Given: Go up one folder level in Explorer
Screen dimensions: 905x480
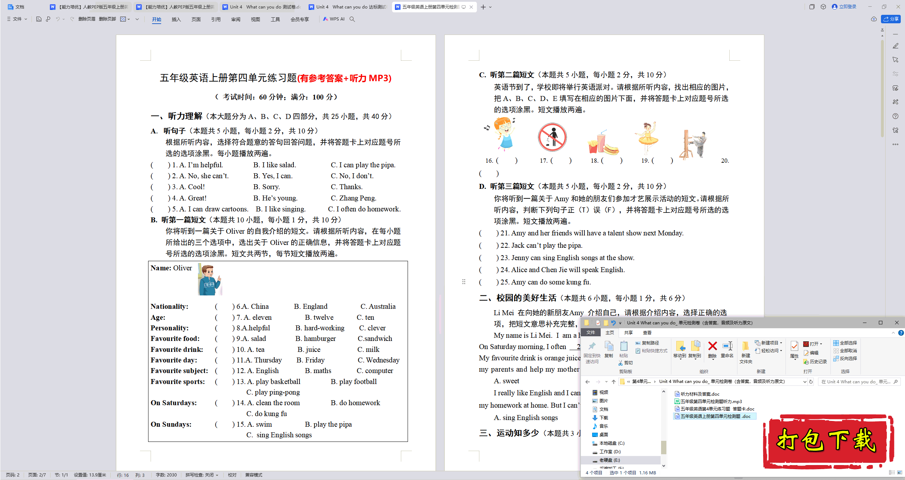Looking at the screenshot, I should [614, 382].
